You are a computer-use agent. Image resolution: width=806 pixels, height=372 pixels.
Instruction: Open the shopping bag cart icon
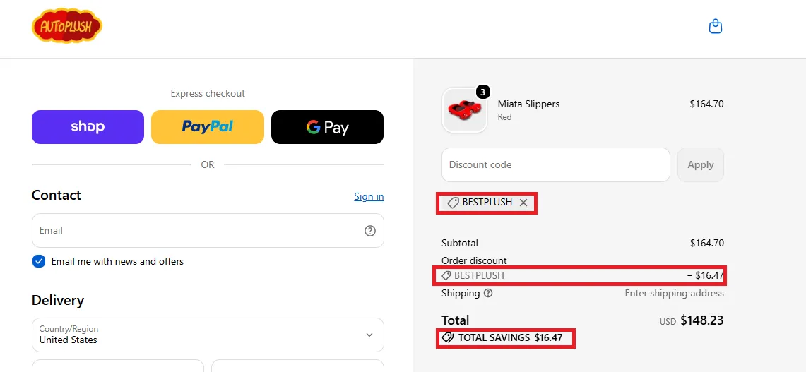(716, 26)
